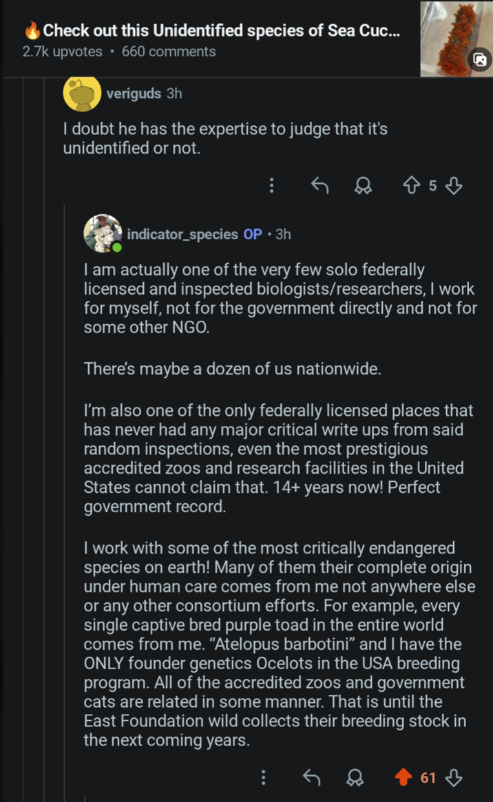Downvote the indicator_species comment
This screenshot has height=802, width=493.
(453, 777)
